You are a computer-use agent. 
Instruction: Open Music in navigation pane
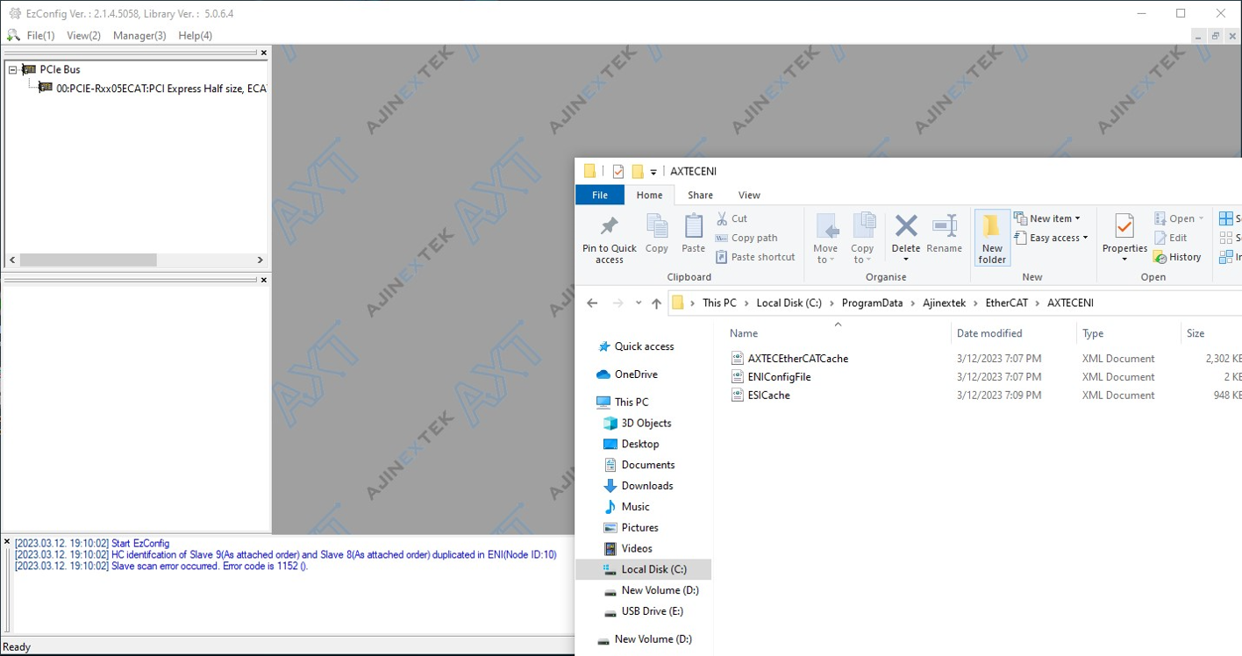pos(635,507)
